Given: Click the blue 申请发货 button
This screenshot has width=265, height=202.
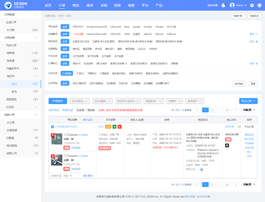Looking at the screenshot, I should click(58, 101).
